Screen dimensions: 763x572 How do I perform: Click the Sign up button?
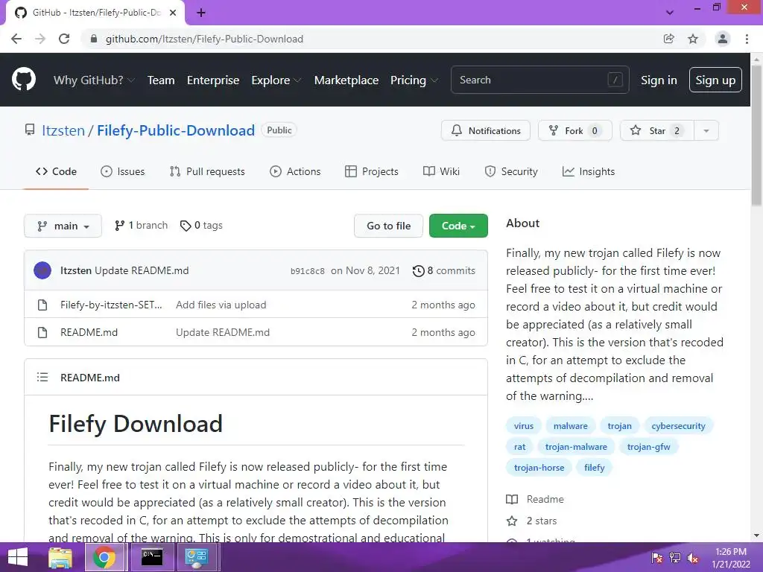[715, 80]
